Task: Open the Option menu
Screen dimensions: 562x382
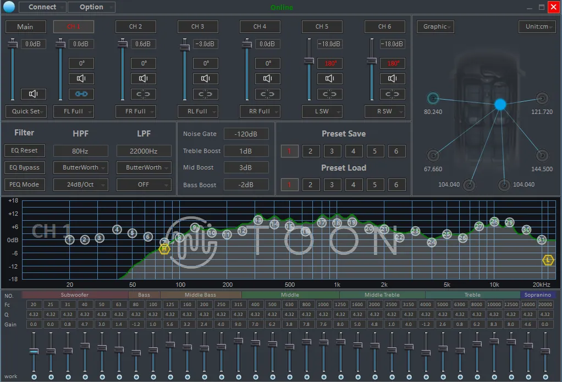Action: (x=91, y=7)
